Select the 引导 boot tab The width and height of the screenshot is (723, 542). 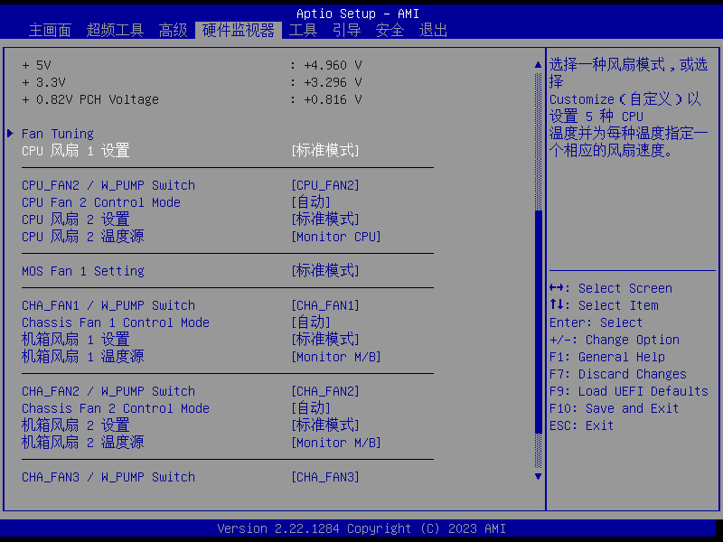[x=346, y=30]
